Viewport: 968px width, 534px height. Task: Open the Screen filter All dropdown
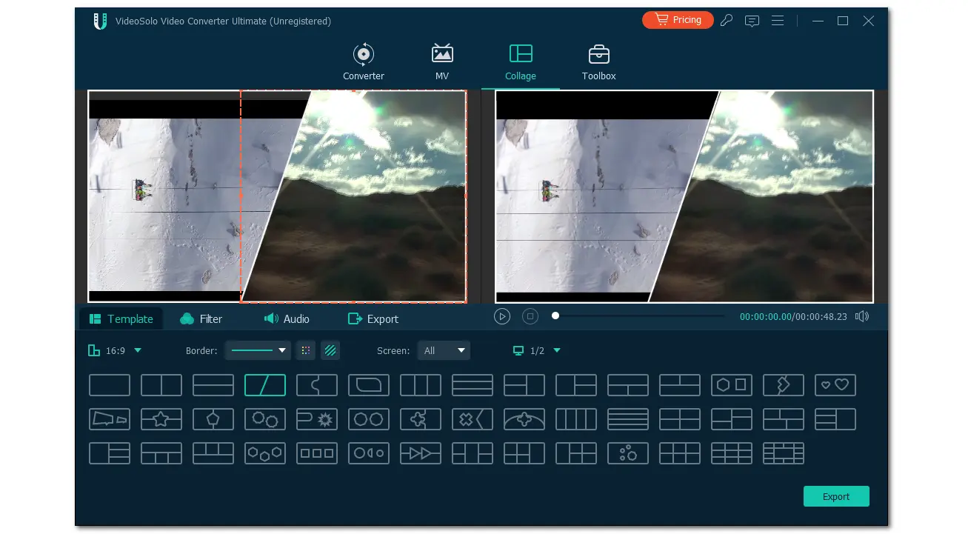tap(444, 350)
